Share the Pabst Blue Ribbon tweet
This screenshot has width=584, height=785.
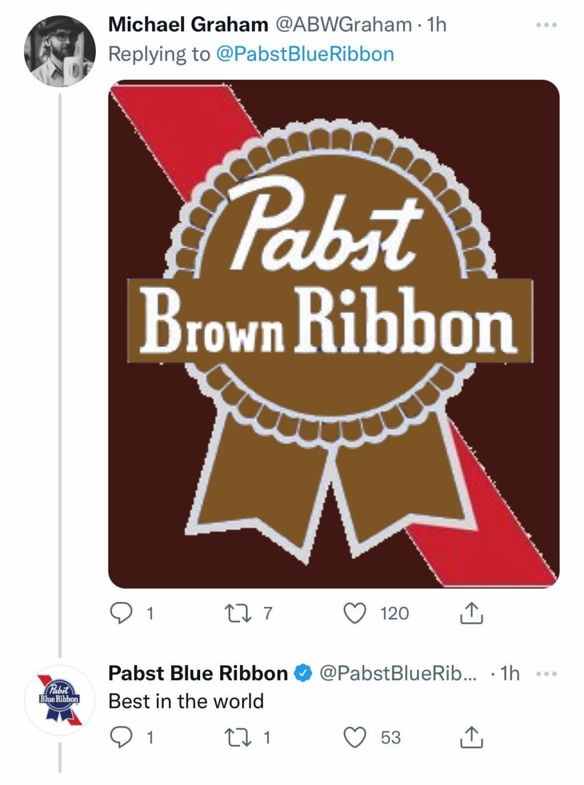tap(472, 738)
